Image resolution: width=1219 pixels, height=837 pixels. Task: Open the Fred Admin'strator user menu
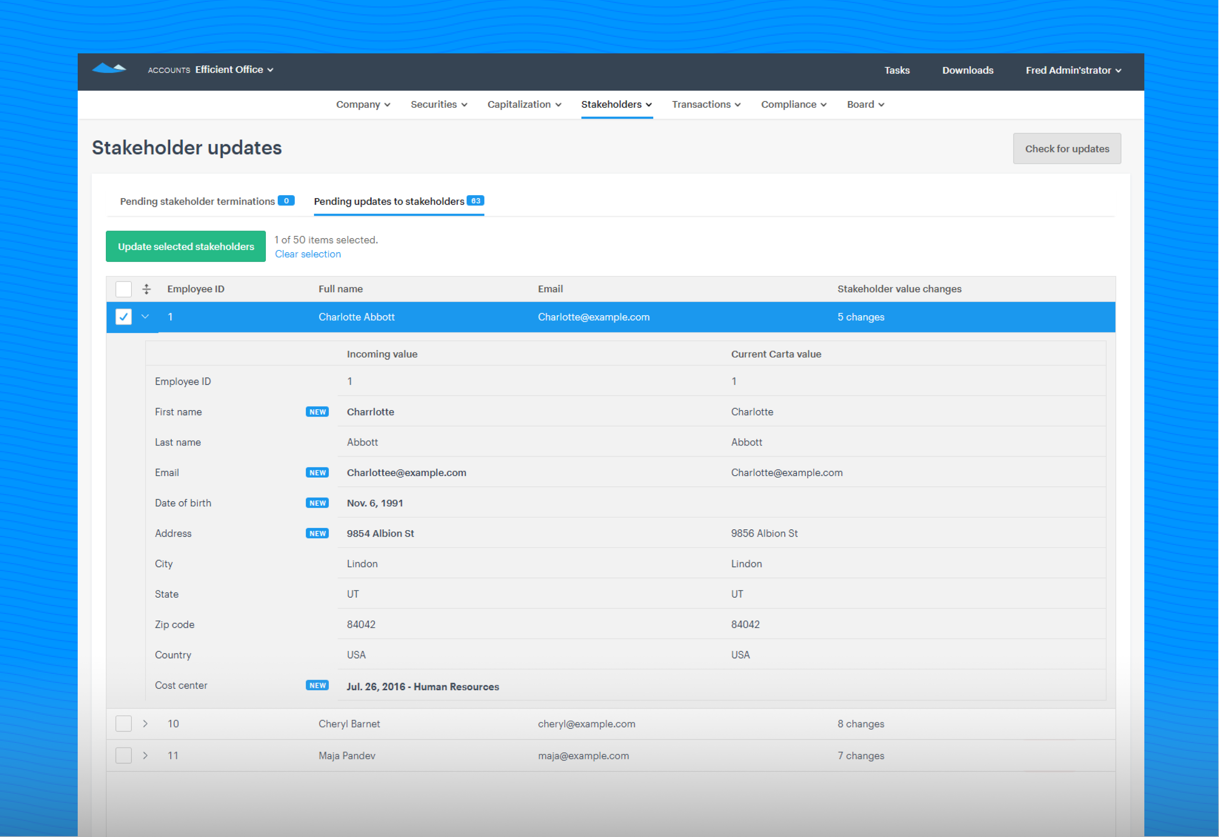[1073, 70]
